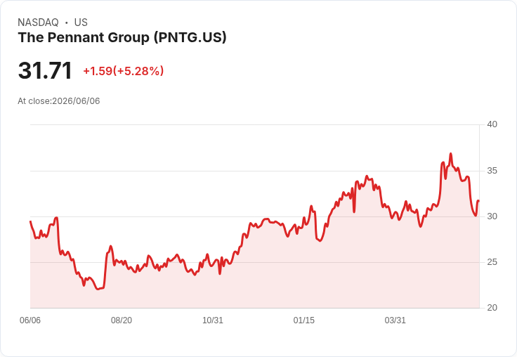Click the 31.71 price value
This screenshot has width=517, height=357.
(45, 70)
